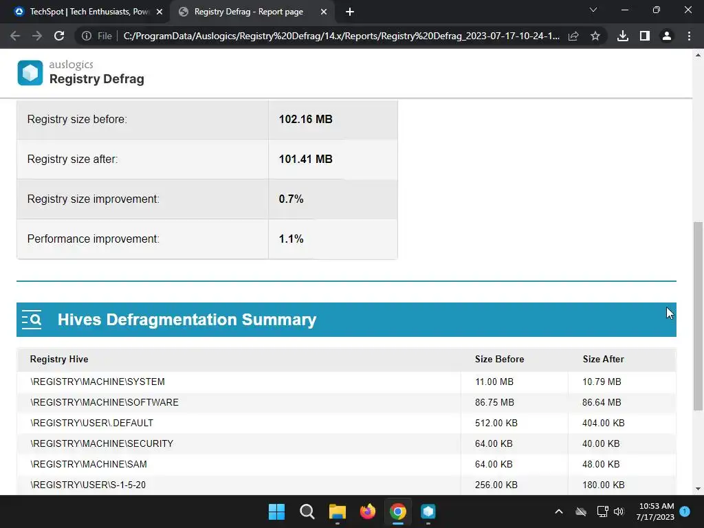Reload the report page
The height and width of the screenshot is (528, 704).
pos(59,36)
